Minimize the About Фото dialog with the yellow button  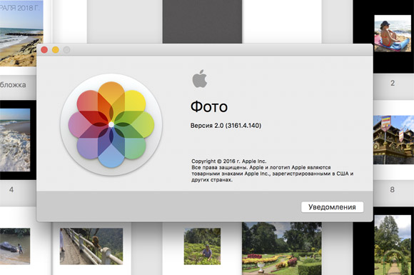pyautogui.click(x=56, y=50)
